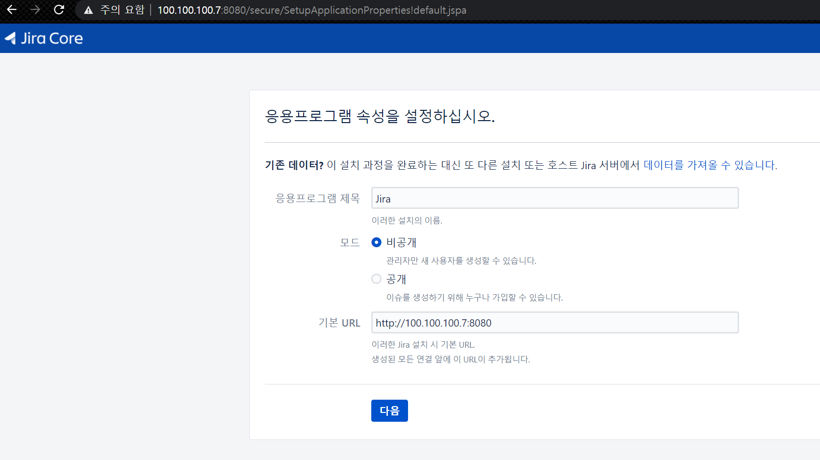Click the 기본 URL input field
Image resolution: width=820 pixels, height=460 pixels.
(555, 323)
